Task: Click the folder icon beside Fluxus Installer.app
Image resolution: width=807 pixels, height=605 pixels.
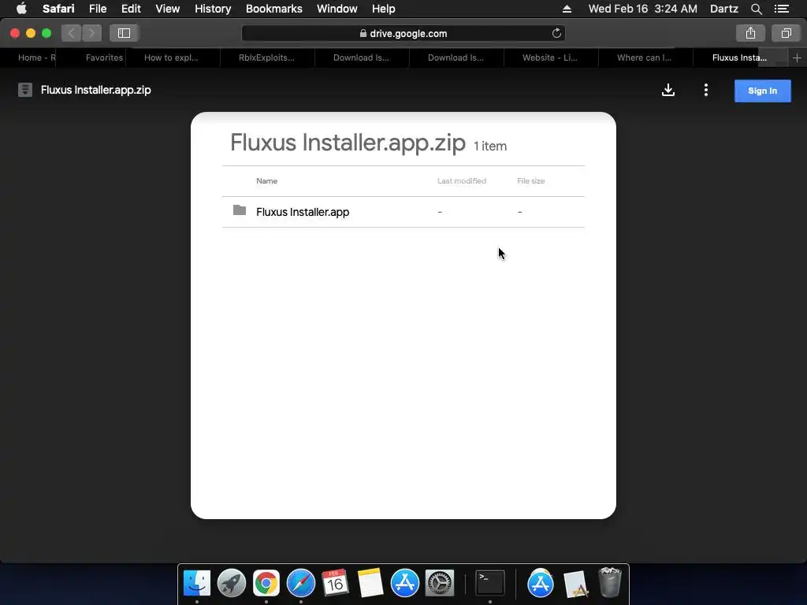Action: pyautogui.click(x=240, y=210)
